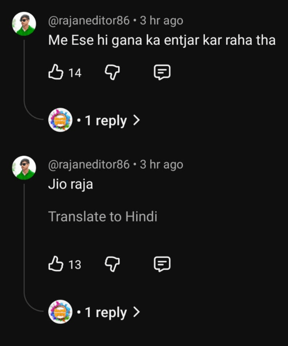Expand 1 reply under "Me Ese hi gana"

coord(112,121)
